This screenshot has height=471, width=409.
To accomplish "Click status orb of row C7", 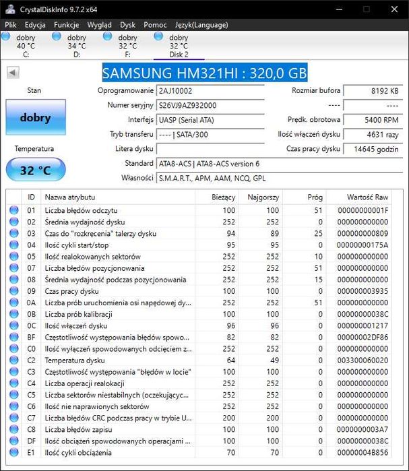I will pos(14,418).
